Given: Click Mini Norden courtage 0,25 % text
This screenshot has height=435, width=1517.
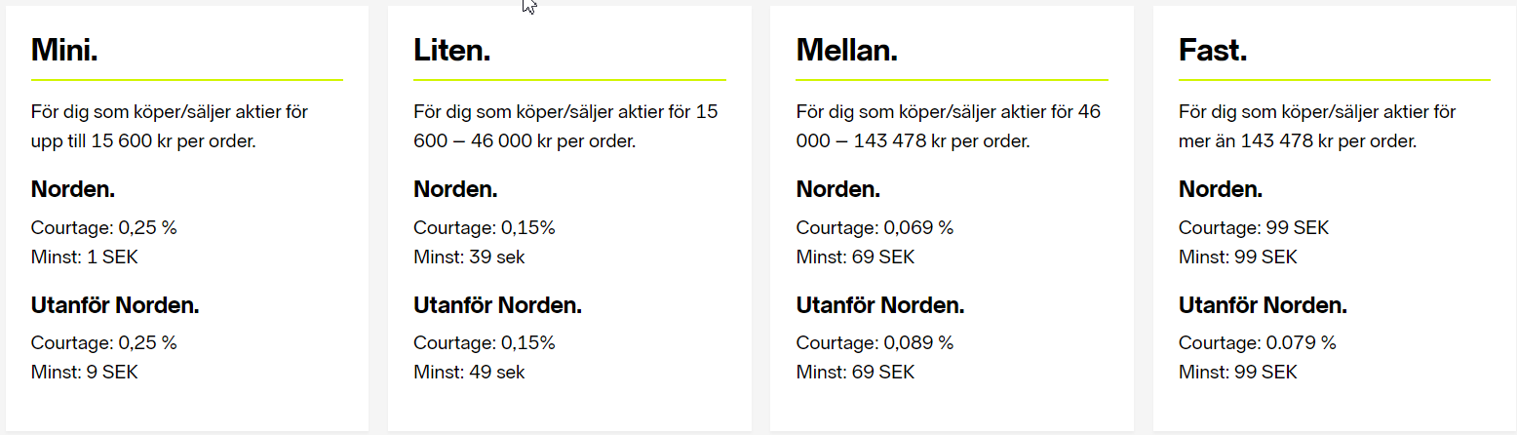Looking at the screenshot, I should (104, 228).
